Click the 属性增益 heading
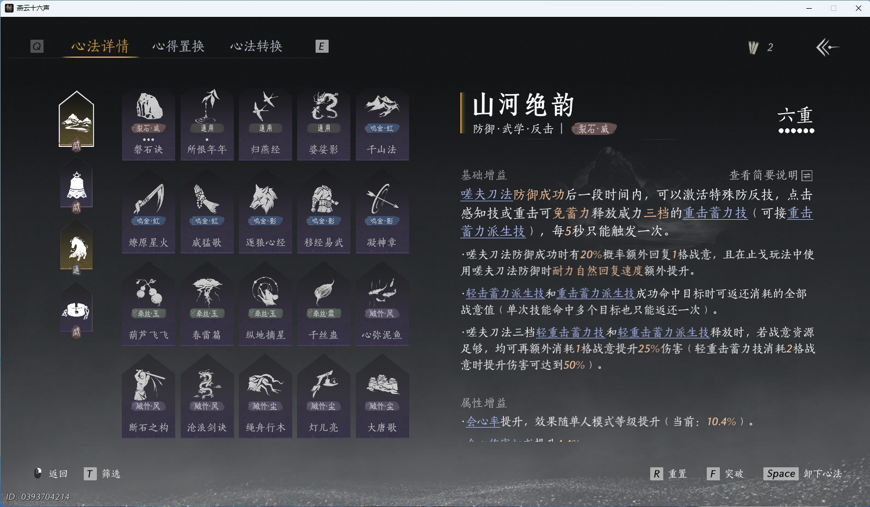The image size is (870, 507). (484, 403)
